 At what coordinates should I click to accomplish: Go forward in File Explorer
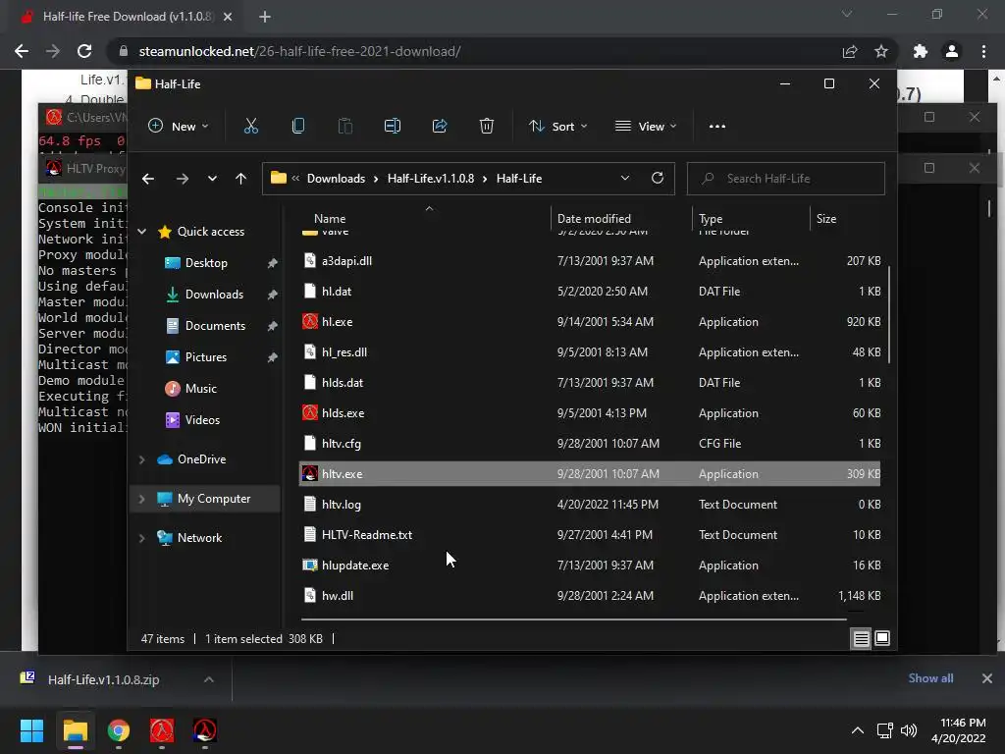182,179
